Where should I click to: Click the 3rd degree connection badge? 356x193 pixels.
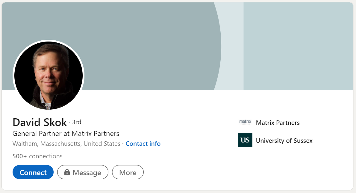click(x=77, y=122)
